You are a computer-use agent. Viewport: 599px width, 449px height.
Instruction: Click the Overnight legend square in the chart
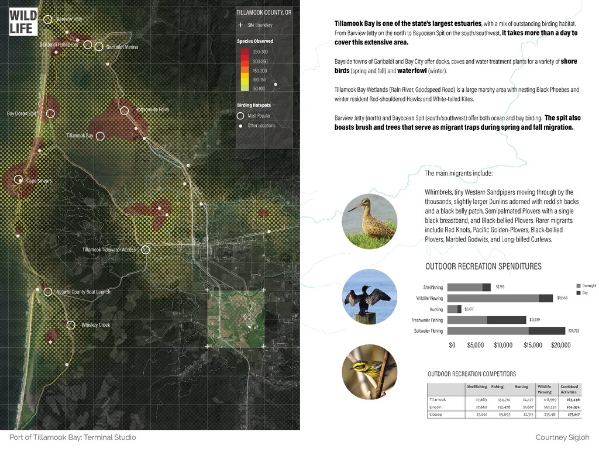579,285
